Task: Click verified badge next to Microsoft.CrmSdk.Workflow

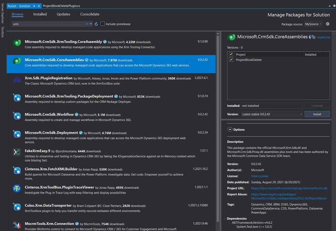Action: pos(77,115)
